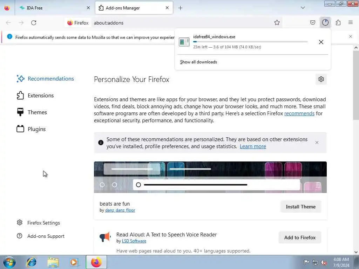Click the scroll up arrow

click(356, 48)
